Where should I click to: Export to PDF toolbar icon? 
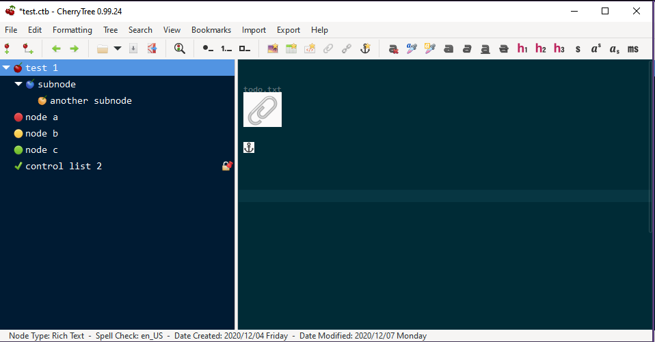152,48
